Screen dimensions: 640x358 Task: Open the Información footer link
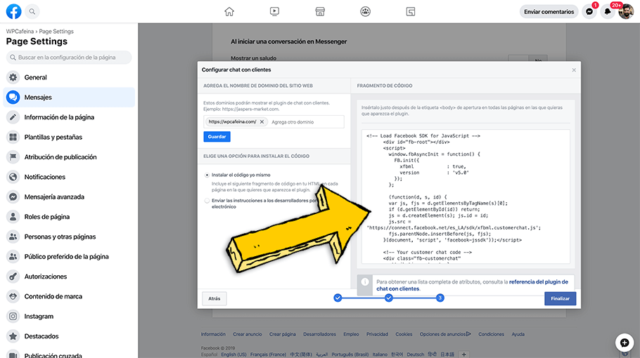click(213, 334)
